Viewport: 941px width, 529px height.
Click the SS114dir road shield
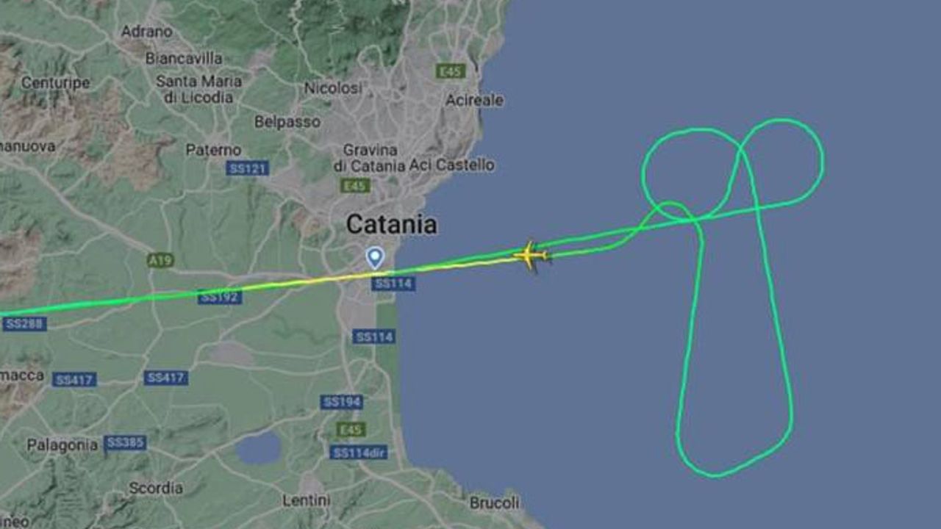[x=359, y=453]
